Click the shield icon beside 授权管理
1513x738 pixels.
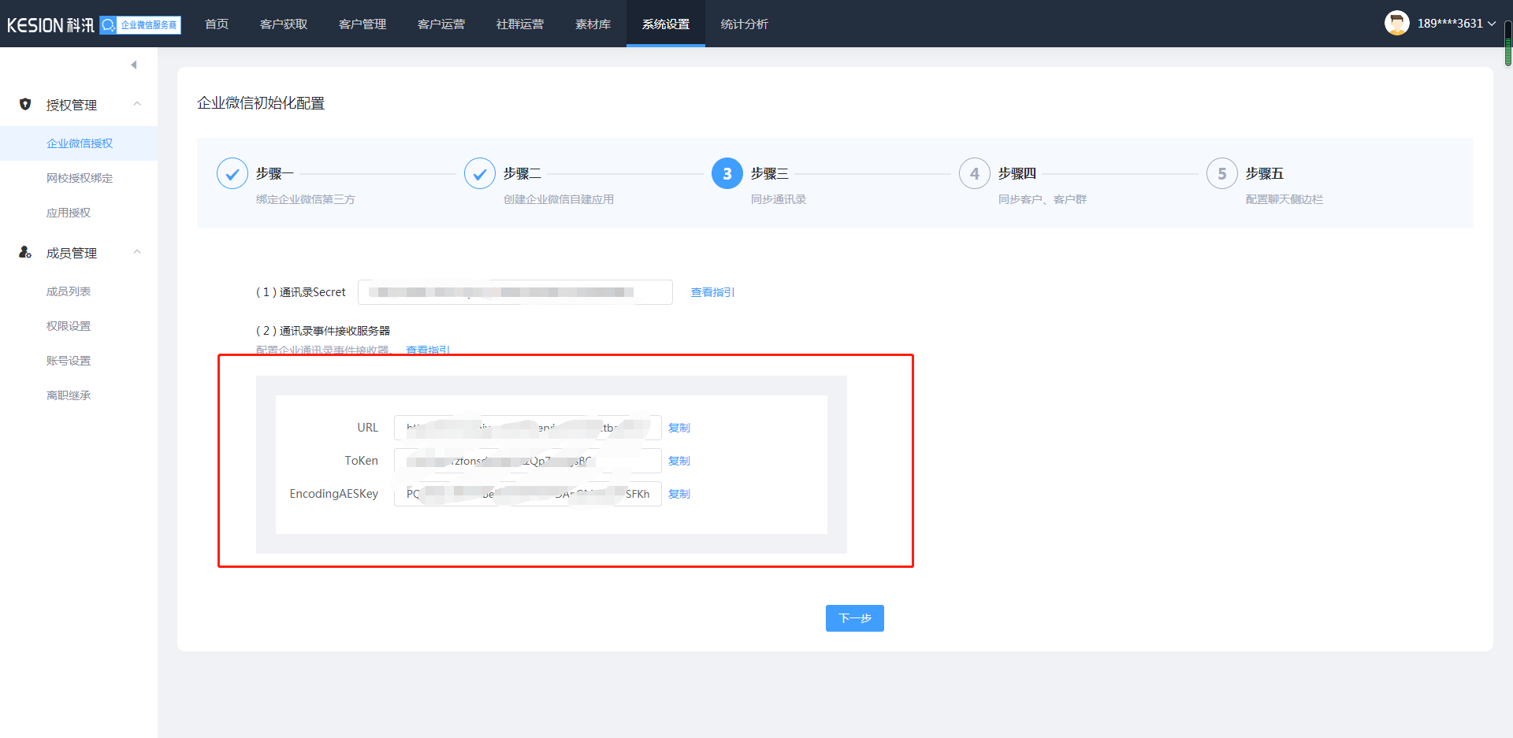[25, 104]
